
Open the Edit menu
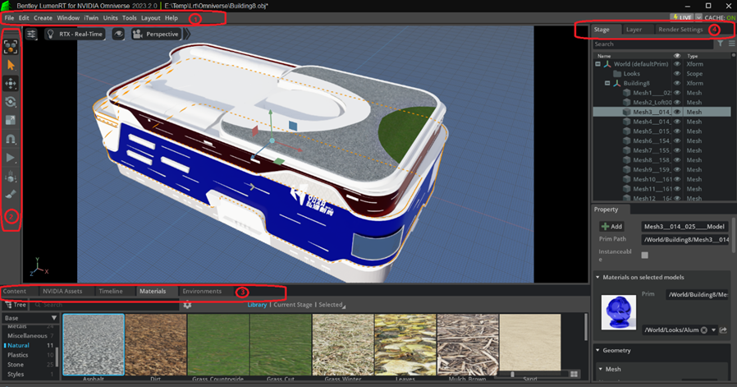point(24,18)
